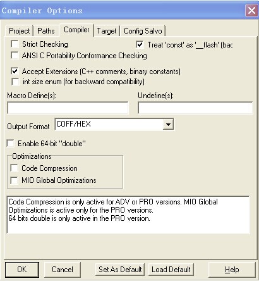The width and height of the screenshot is (259, 281).
Task: Select the Compiler tab
Action: (76, 30)
